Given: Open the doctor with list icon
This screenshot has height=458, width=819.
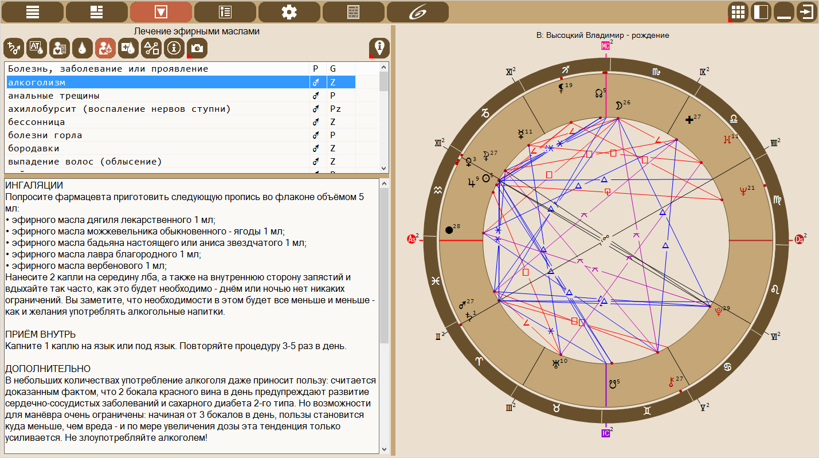Looking at the screenshot, I should [x=60, y=49].
